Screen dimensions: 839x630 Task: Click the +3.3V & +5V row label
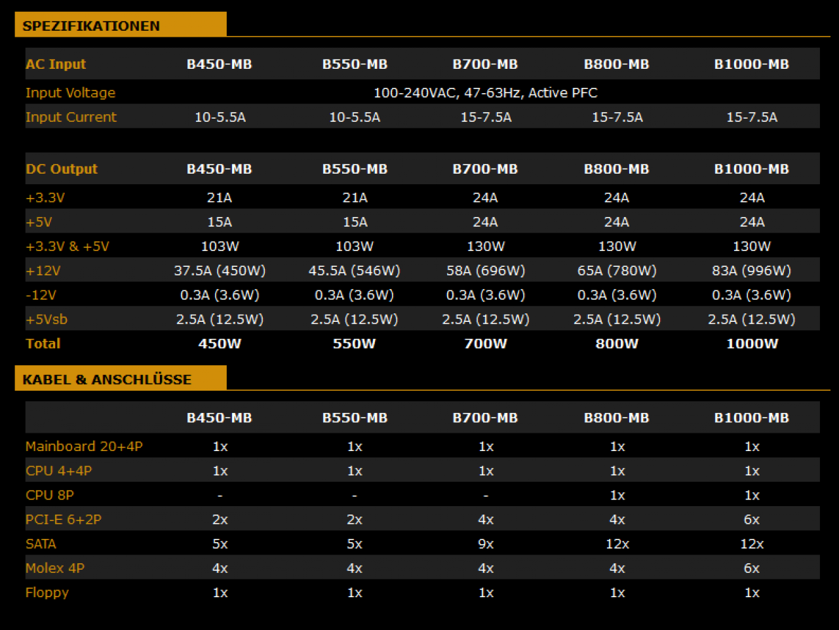click(x=68, y=246)
